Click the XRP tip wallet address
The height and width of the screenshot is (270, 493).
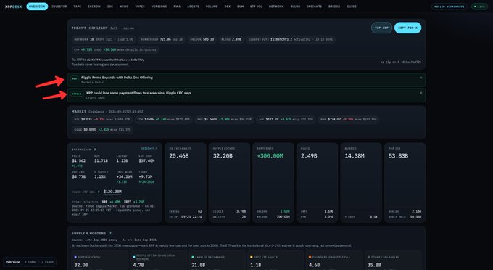click(115, 60)
